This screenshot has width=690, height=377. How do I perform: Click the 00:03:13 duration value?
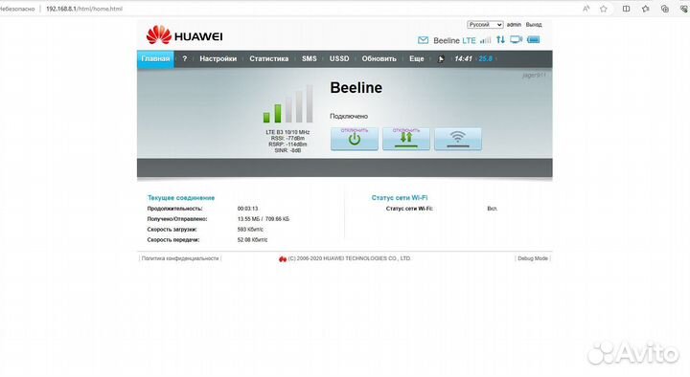click(248, 209)
